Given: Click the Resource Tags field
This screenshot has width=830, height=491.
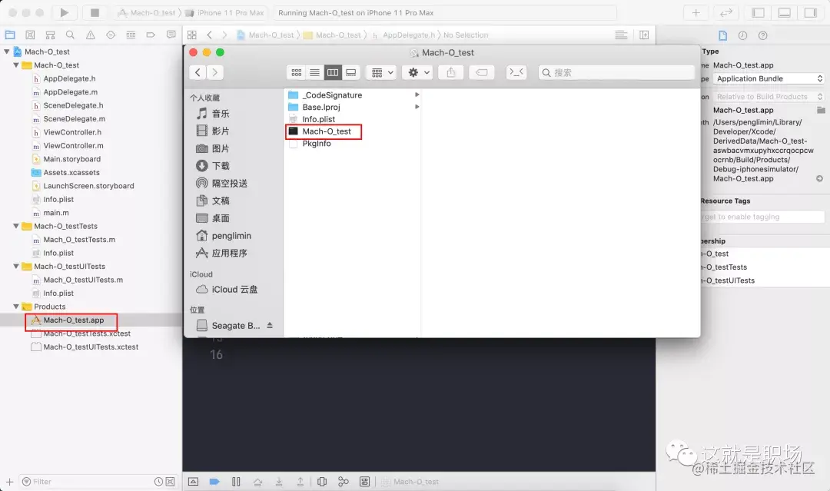Looking at the screenshot, I should (x=763, y=217).
